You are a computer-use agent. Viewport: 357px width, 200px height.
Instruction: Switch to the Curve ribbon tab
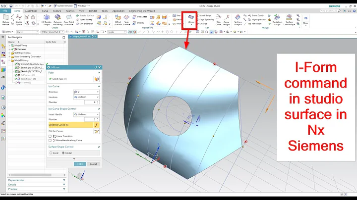pyautogui.click(x=45, y=11)
